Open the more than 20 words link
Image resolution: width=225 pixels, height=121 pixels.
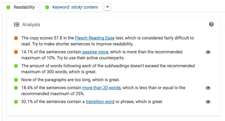coord(101,88)
